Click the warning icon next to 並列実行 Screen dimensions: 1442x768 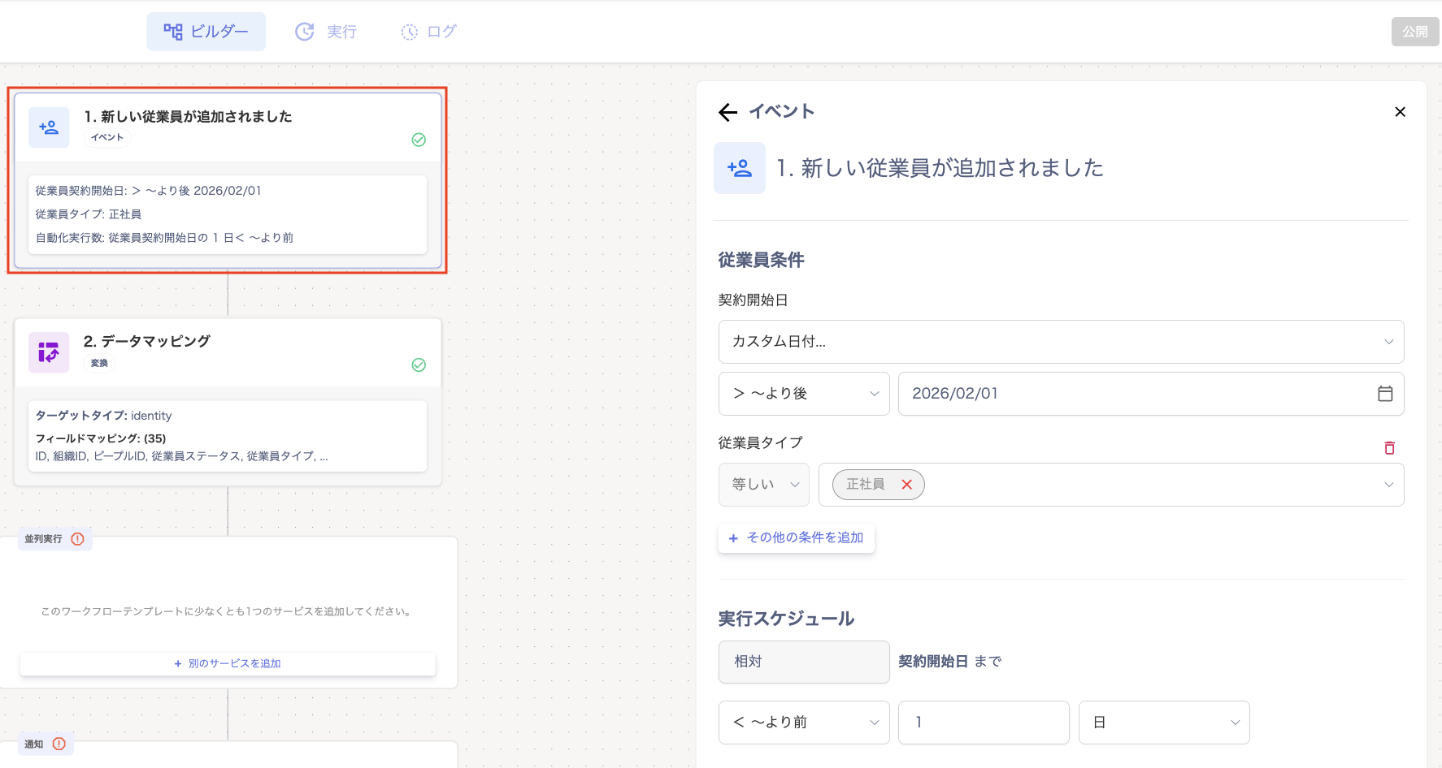pyautogui.click(x=78, y=539)
